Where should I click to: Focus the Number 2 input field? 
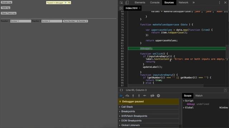click(52, 21)
